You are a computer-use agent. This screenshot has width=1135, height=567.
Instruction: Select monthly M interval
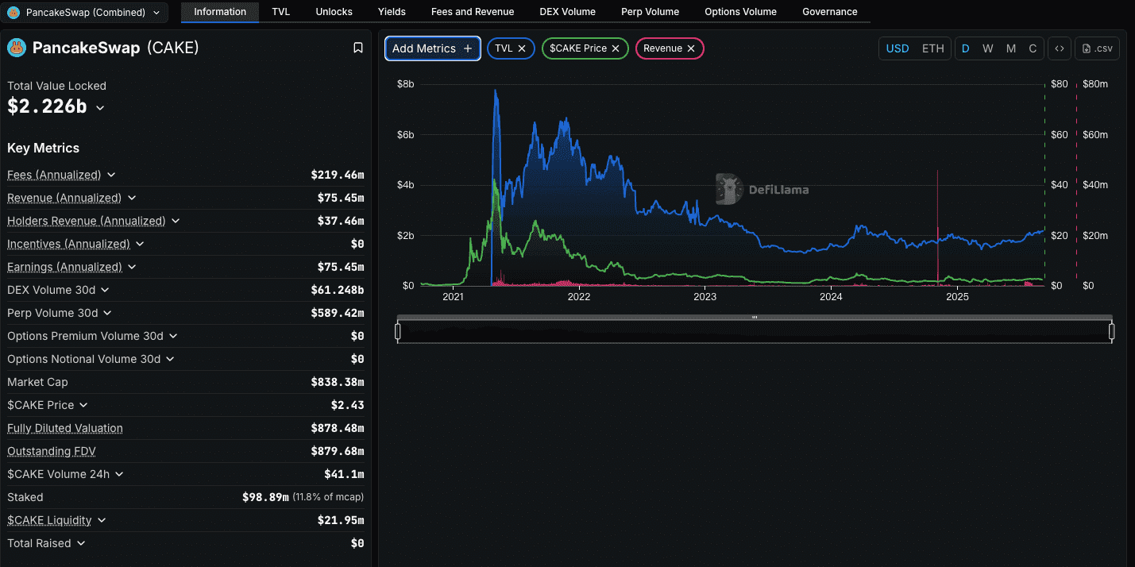1011,48
